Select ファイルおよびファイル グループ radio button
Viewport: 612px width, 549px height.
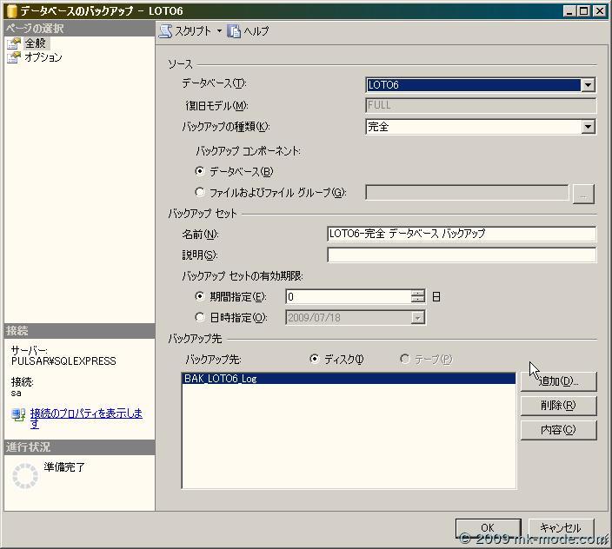coord(200,193)
